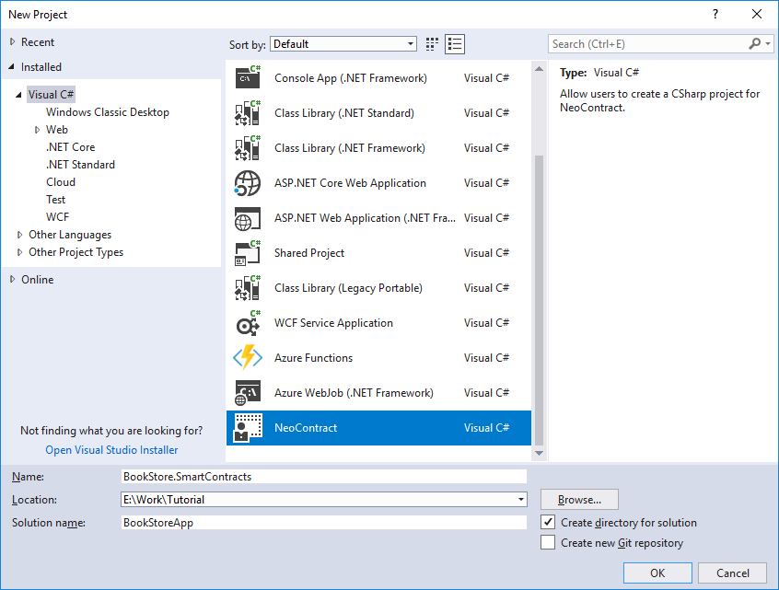Expand the Other Project Types node
The width and height of the screenshot is (779, 590).
[x=20, y=252]
